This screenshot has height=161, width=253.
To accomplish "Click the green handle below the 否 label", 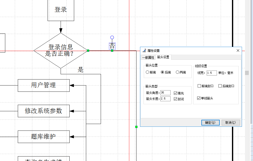I will 112,51.
